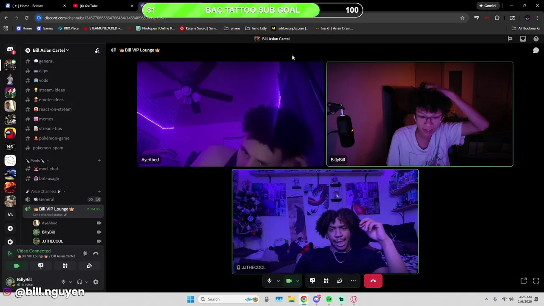Pop out the call window
Image resolution: width=544 pixels, height=306 pixels.
coord(524,281)
